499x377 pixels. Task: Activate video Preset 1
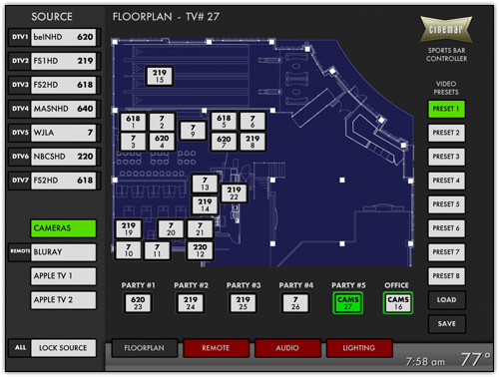pos(446,109)
